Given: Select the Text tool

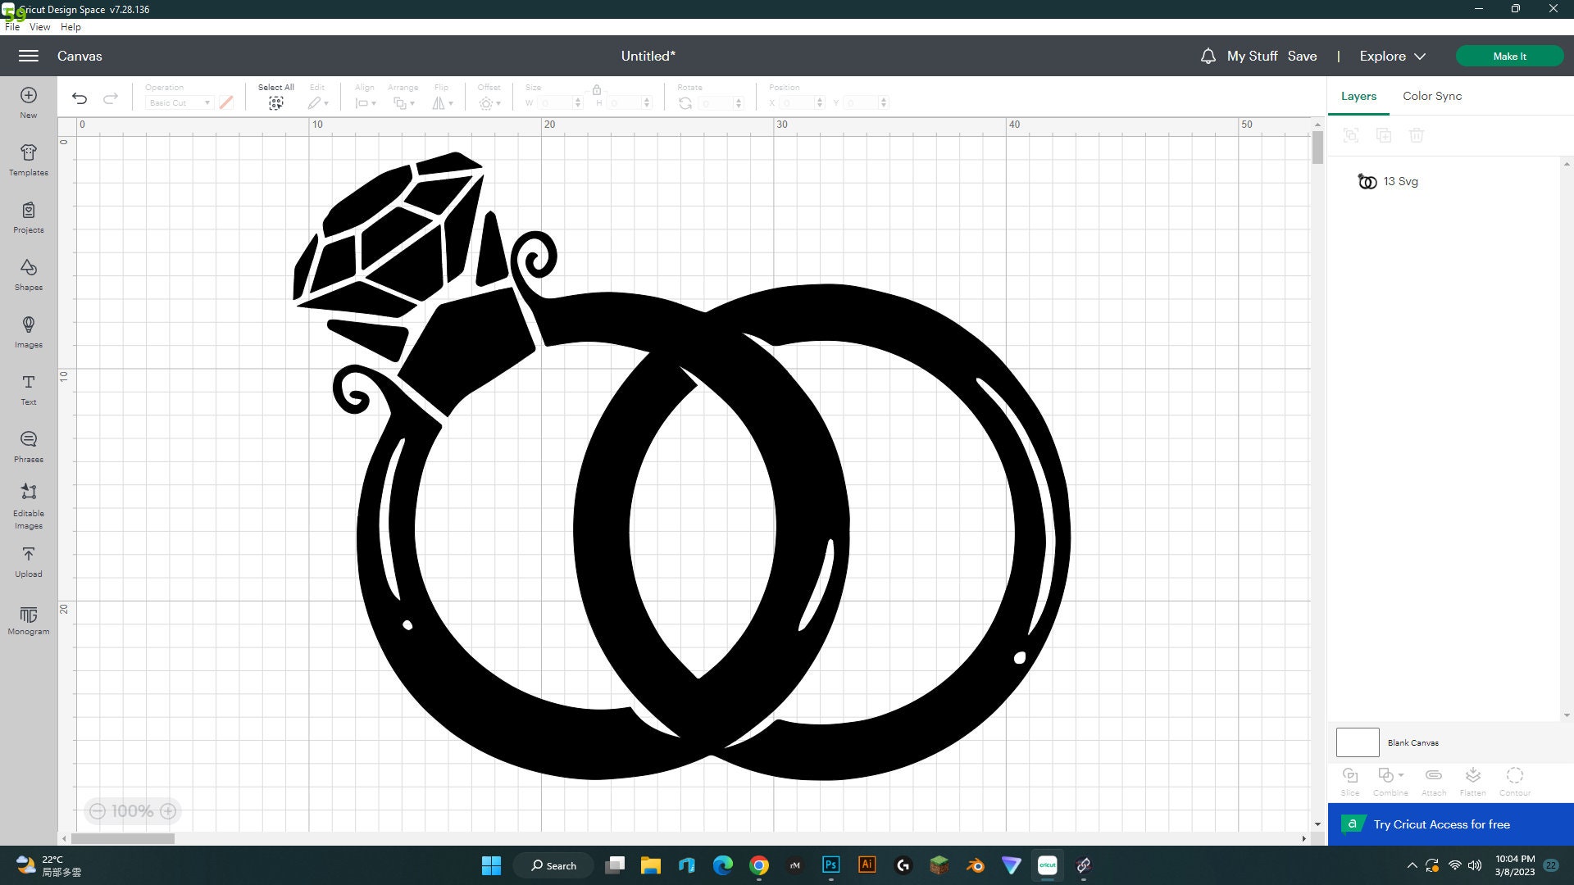Looking at the screenshot, I should click(28, 389).
